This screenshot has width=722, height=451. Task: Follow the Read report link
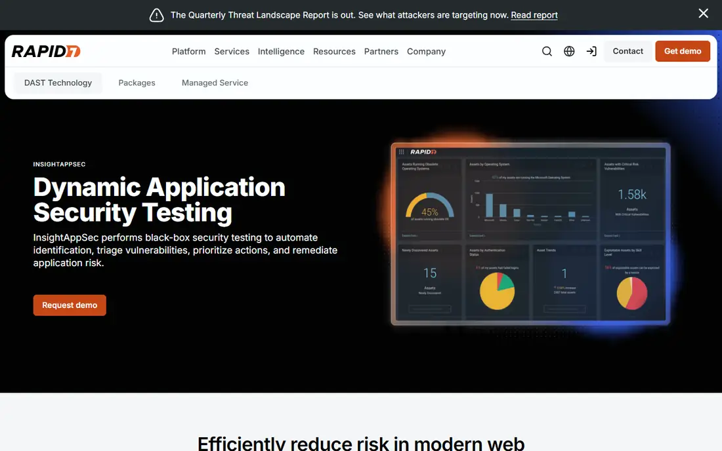tap(534, 15)
